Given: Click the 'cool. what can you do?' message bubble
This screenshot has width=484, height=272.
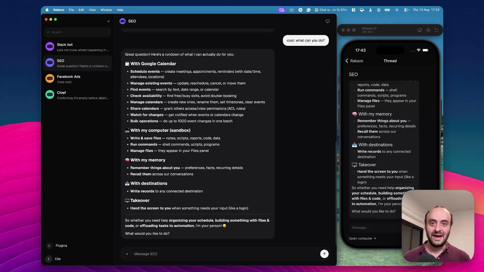Looking at the screenshot, I should pos(306,41).
